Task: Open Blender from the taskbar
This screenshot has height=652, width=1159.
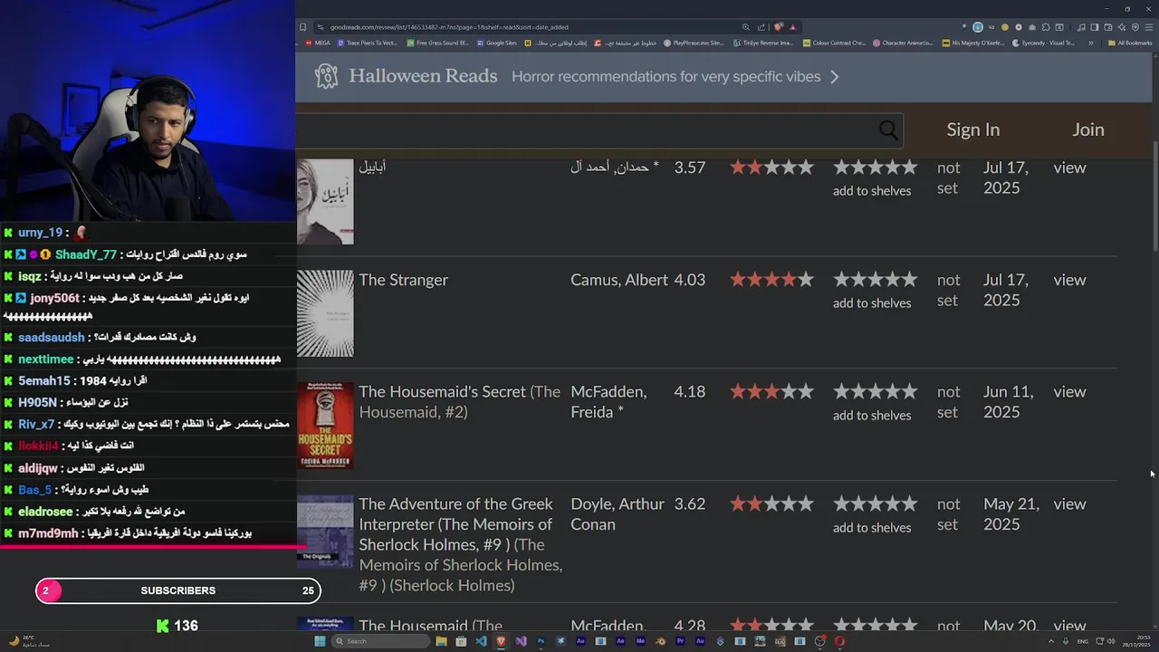Action: coord(660,641)
